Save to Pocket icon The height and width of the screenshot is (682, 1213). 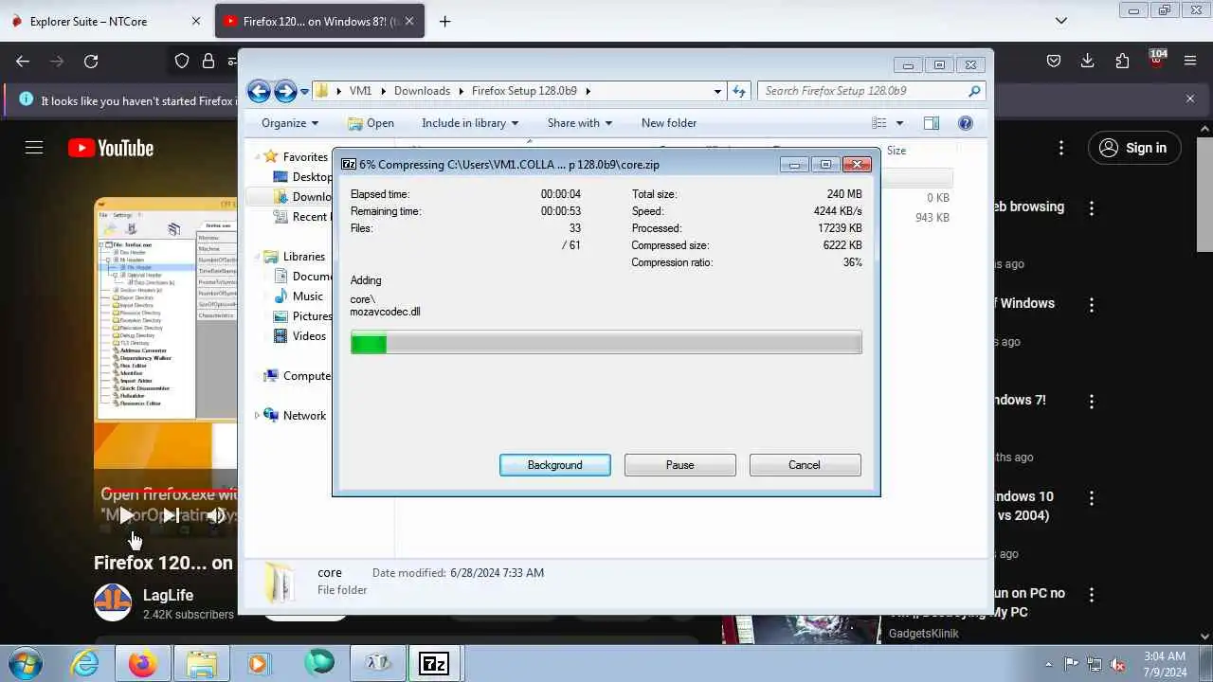1054,62
